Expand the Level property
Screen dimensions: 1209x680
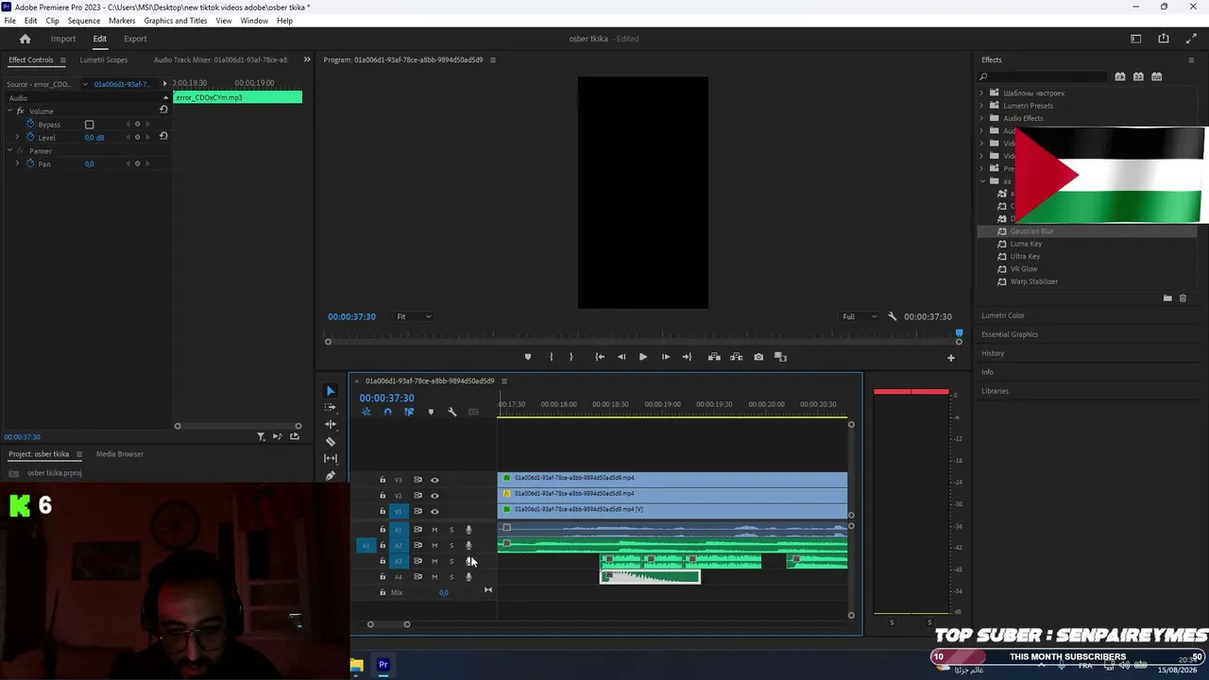[x=17, y=137]
